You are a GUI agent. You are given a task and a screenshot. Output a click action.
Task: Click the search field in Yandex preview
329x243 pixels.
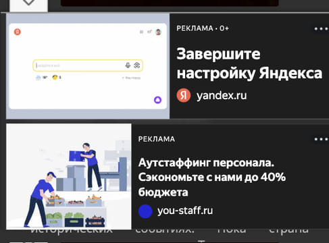click(x=88, y=65)
